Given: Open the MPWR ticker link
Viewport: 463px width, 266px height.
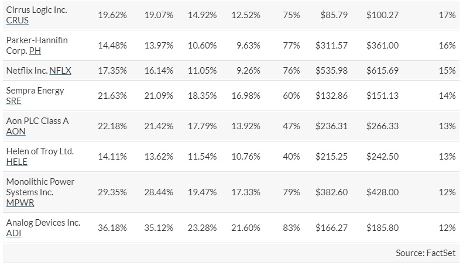Looking at the screenshot, I should pyautogui.click(x=19, y=202).
